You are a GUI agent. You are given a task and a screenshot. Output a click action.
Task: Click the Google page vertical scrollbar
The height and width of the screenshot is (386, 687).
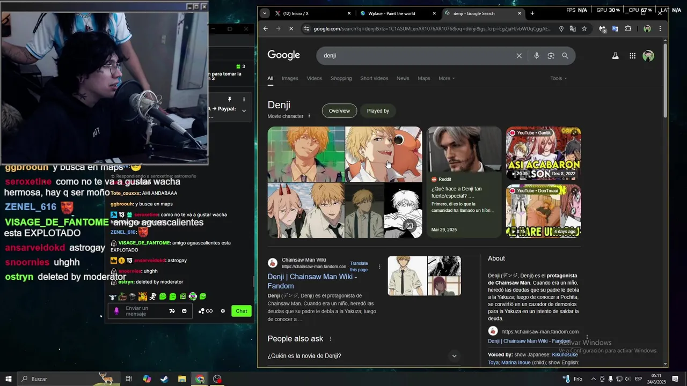[666, 80]
